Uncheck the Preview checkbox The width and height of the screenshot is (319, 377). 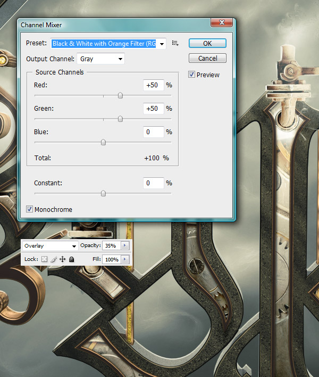(191, 75)
